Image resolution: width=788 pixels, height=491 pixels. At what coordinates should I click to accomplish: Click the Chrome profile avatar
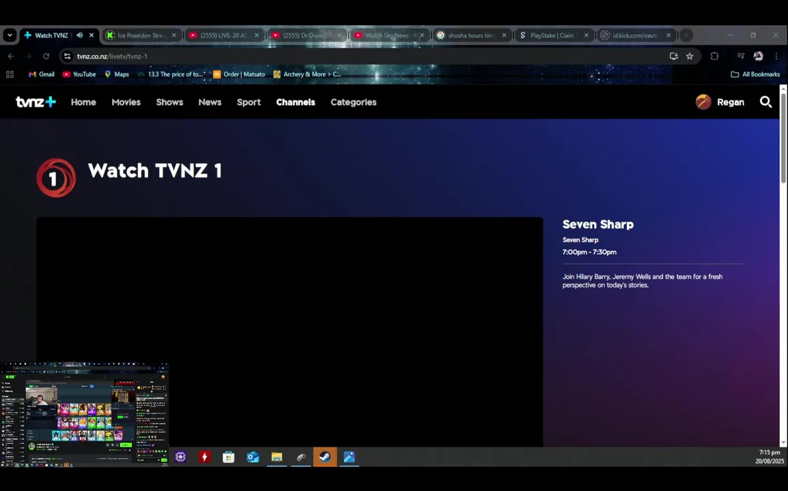point(759,56)
